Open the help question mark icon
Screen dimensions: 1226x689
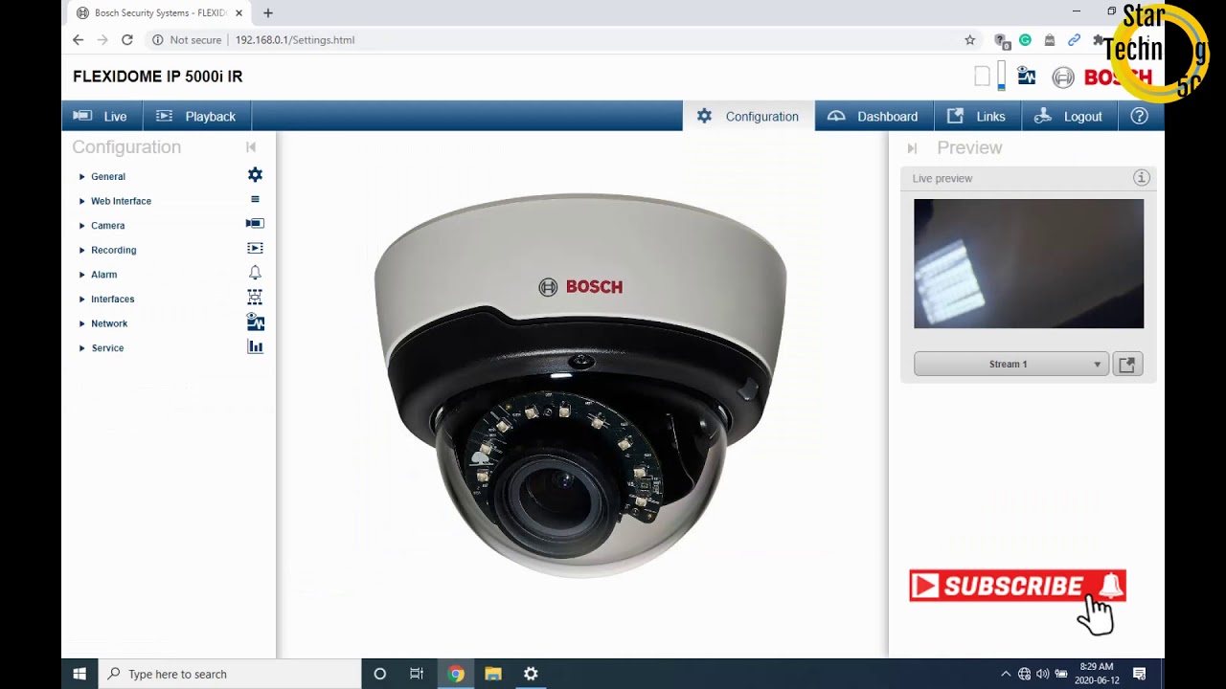coord(1139,116)
